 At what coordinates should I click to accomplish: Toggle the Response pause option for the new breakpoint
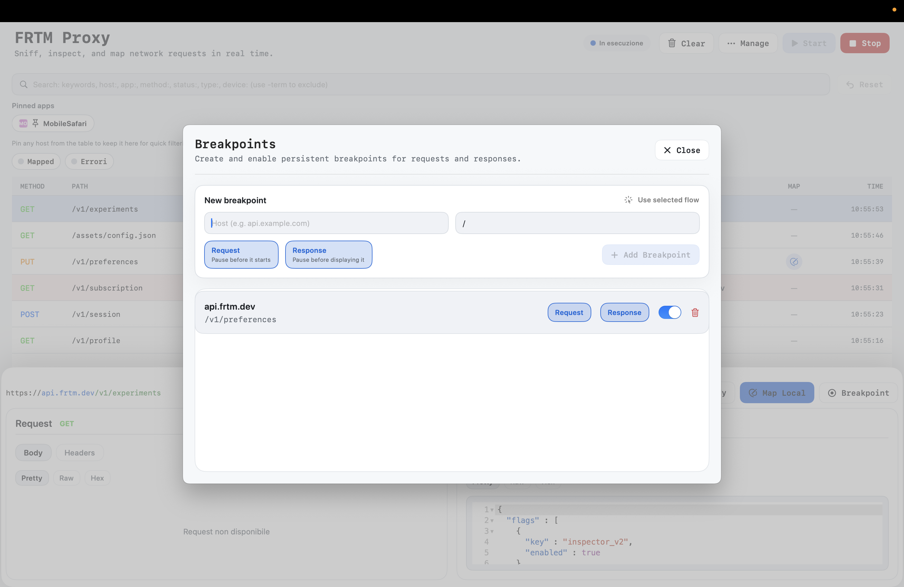point(328,254)
